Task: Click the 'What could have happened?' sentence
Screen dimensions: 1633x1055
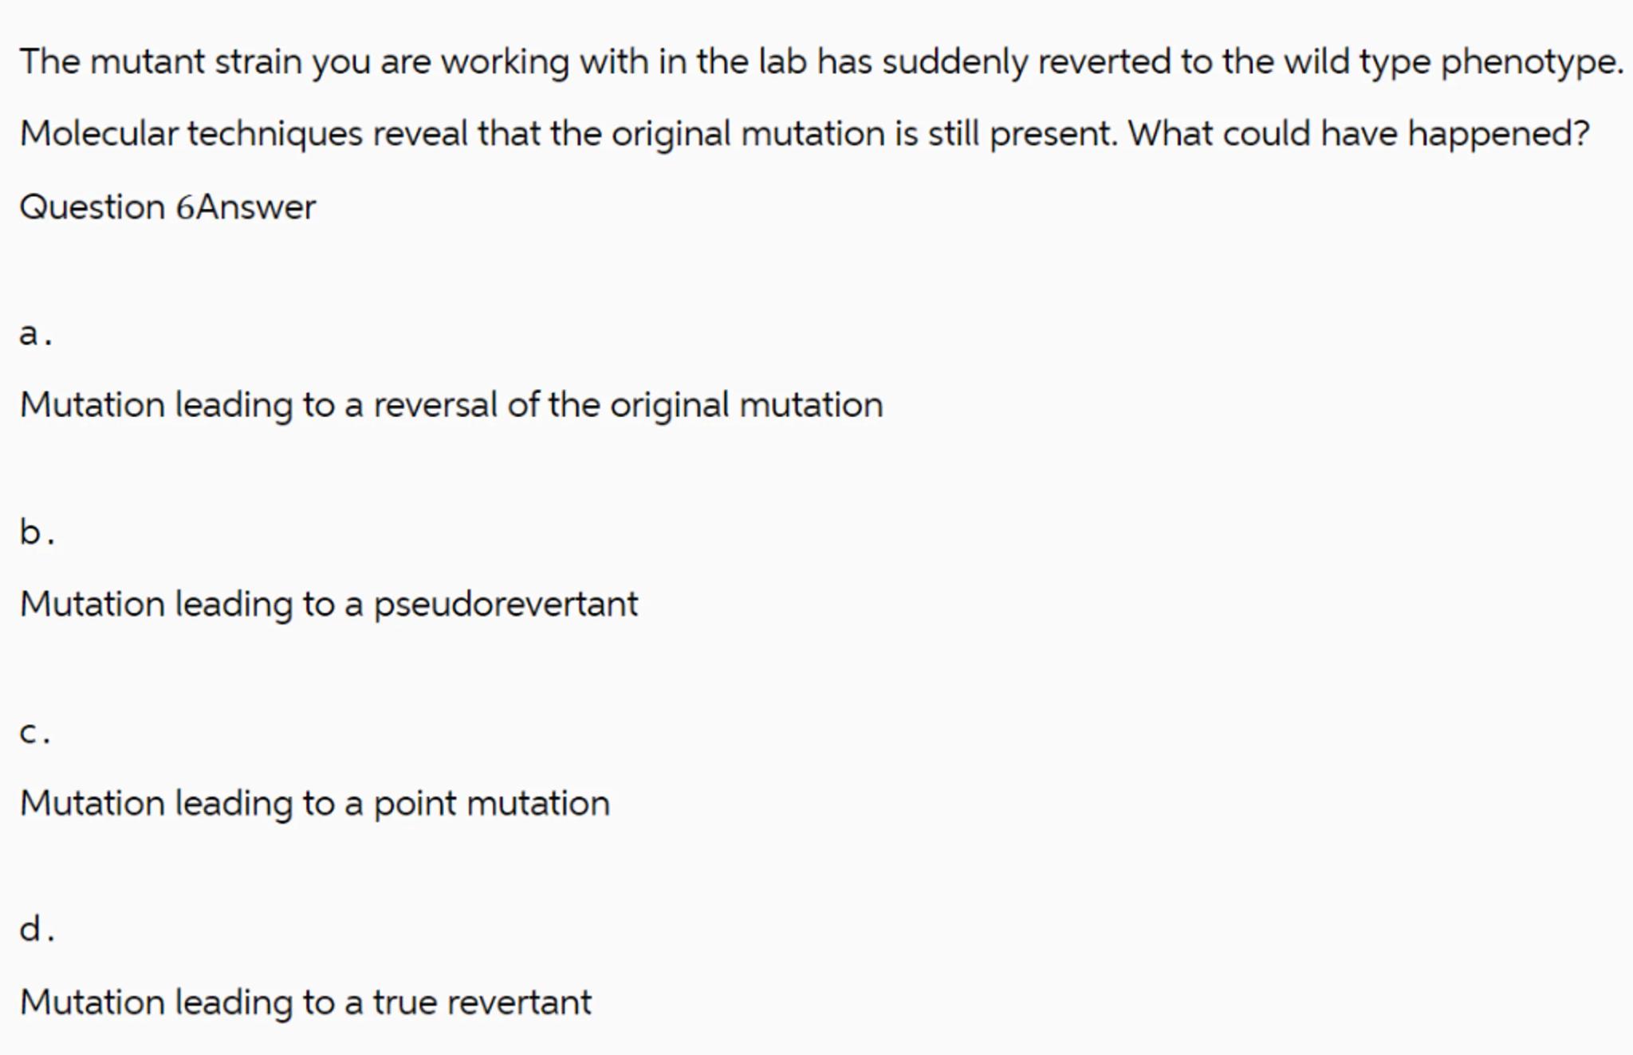Action: 1358,134
